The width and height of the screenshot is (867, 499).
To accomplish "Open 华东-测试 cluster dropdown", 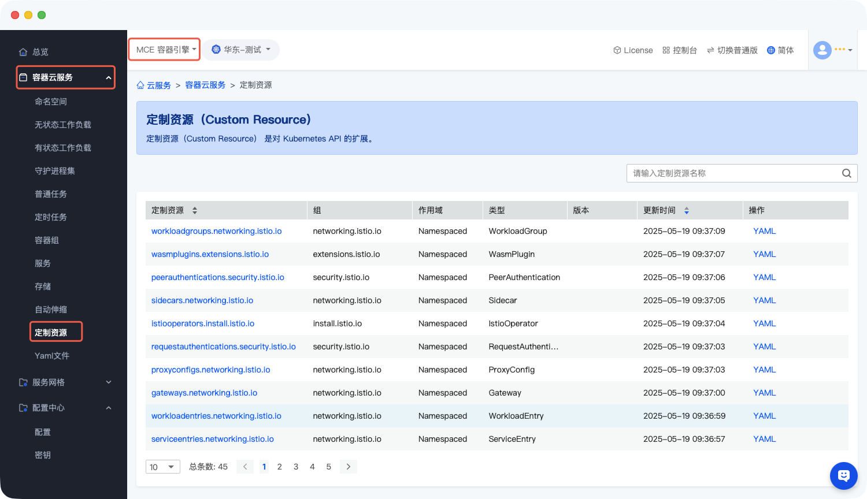I will pos(241,50).
